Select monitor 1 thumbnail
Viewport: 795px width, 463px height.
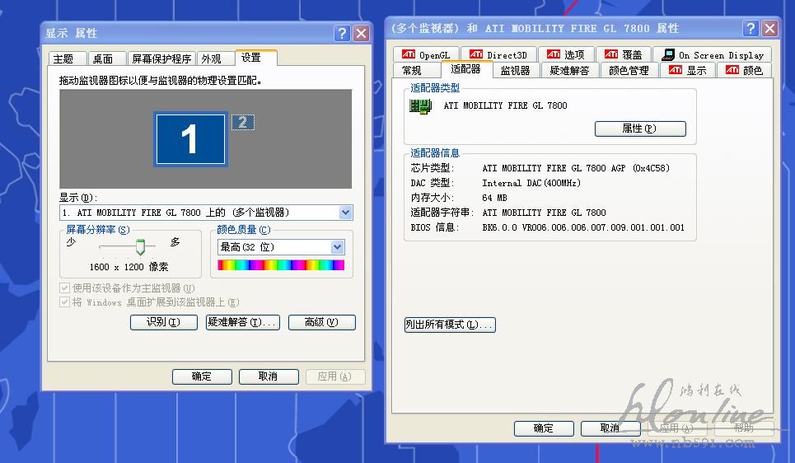coord(190,139)
